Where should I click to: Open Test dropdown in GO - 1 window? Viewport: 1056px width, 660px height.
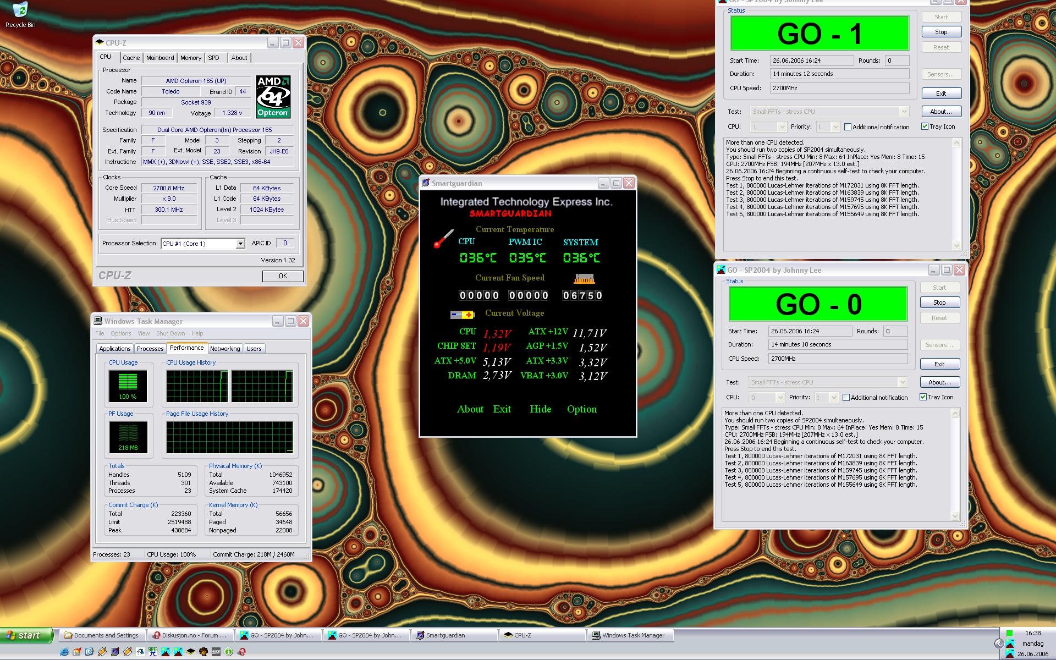coord(904,112)
